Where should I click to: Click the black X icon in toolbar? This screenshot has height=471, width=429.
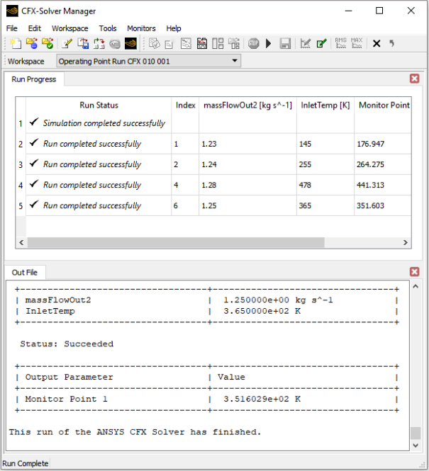point(377,44)
